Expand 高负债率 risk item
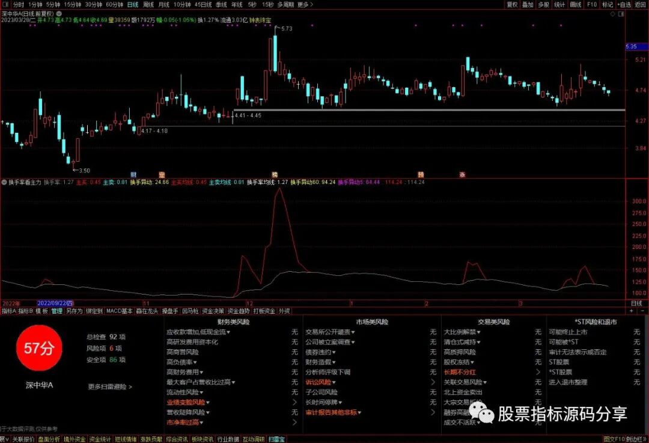The width and height of the screenshot is (649, 443). tap(182, 362)
